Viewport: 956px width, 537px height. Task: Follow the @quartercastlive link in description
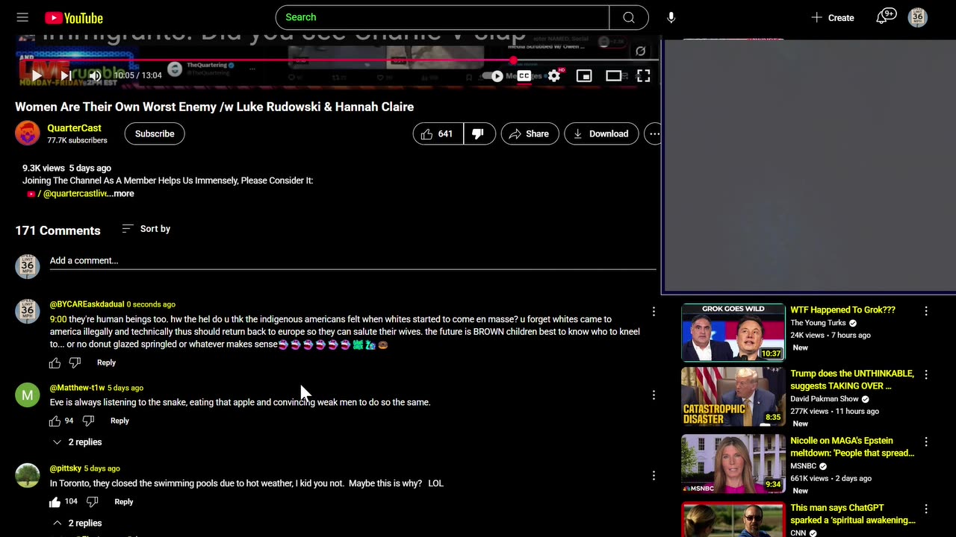click(x=75, y=194)
